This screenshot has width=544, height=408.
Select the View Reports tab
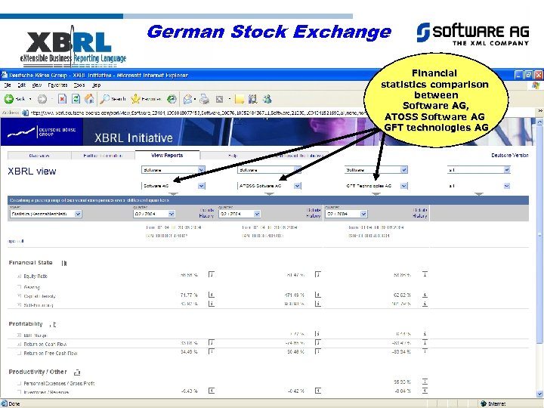(x=167, y=155)
